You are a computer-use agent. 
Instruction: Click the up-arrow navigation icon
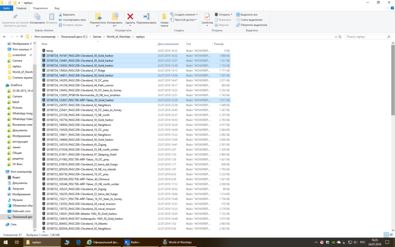[22, 37]
